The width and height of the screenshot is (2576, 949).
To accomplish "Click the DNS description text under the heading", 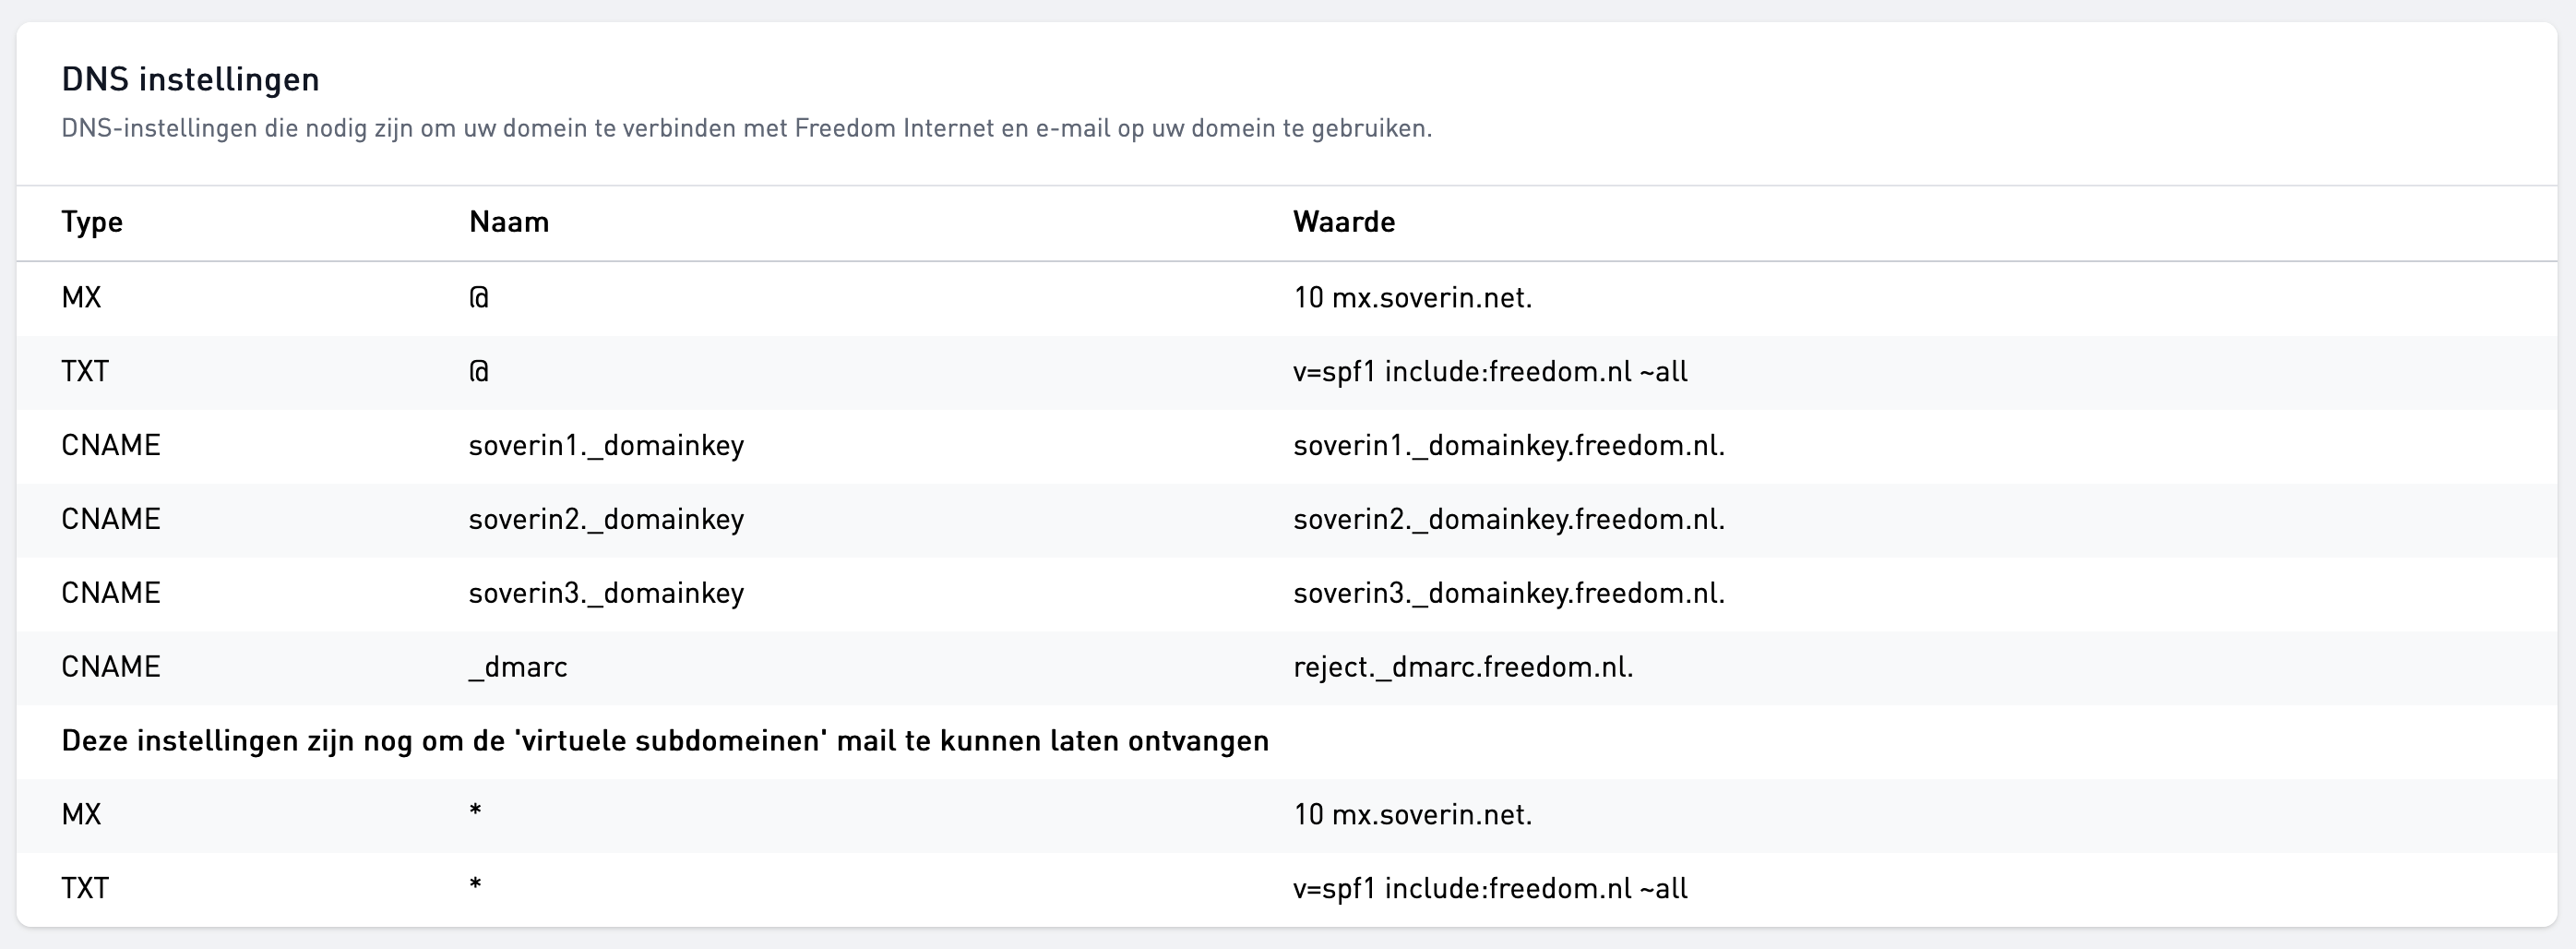I will click(746, 128).
